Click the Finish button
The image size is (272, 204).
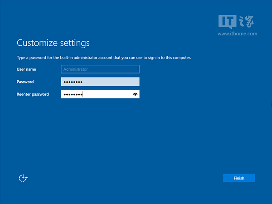pos(239,178)
